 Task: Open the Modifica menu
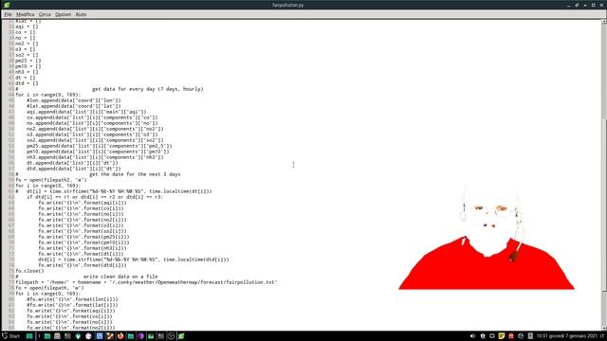click(x=26, y=14)
